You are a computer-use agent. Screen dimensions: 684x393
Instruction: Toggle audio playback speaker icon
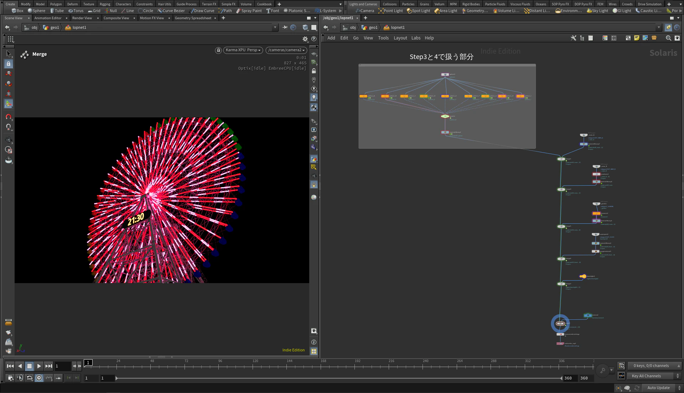coord(20,378)
